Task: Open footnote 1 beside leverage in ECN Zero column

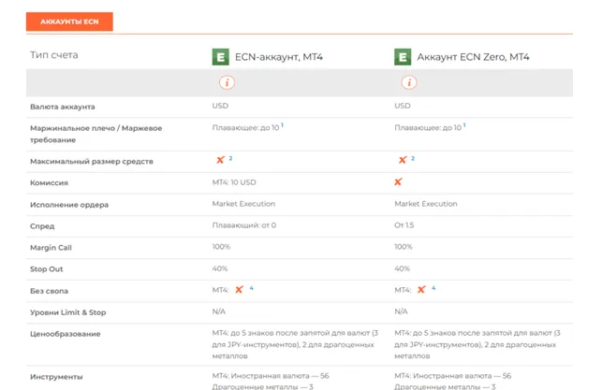Action: [464, 124]
